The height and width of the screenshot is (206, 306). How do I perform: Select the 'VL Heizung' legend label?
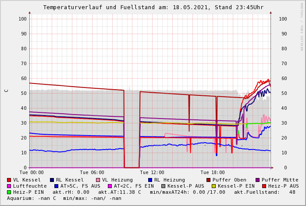[x=117, y=180]
